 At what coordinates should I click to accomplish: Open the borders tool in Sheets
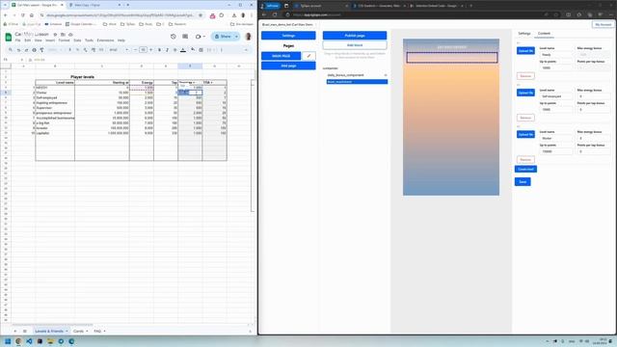coord(201,50)
